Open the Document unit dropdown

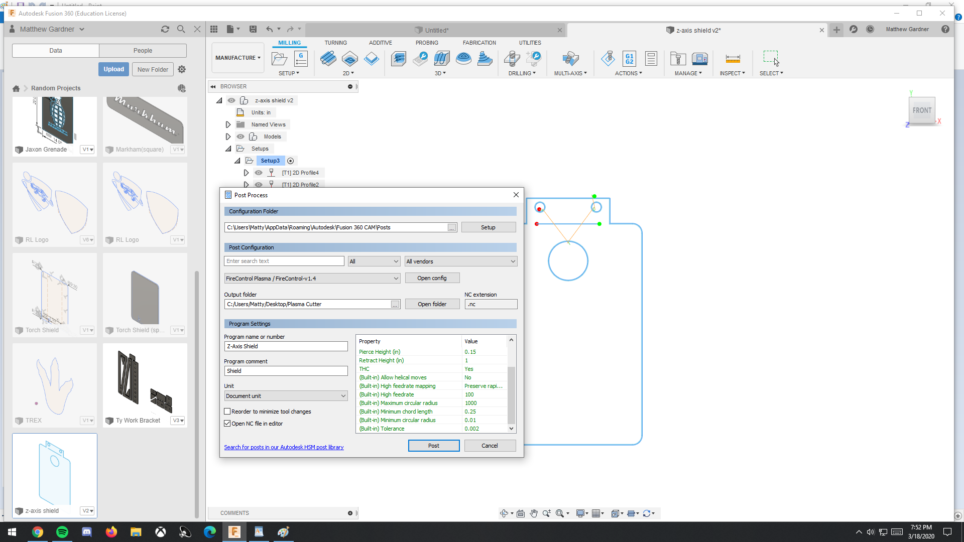[286, 396]
